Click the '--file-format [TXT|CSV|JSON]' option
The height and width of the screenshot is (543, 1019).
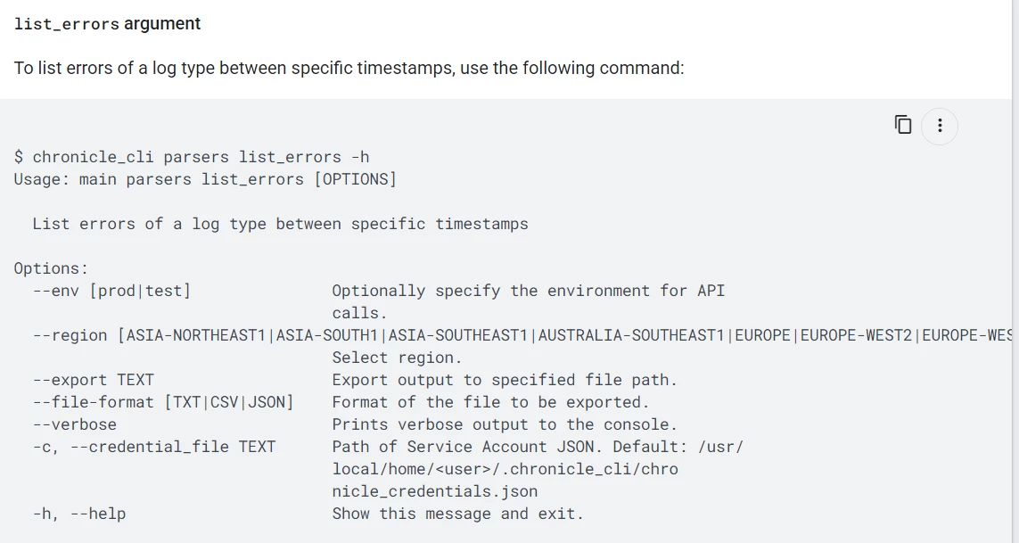coord(163,402)
